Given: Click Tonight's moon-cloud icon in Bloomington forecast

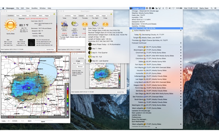Looking at the screenshot, I should point(75,24).
